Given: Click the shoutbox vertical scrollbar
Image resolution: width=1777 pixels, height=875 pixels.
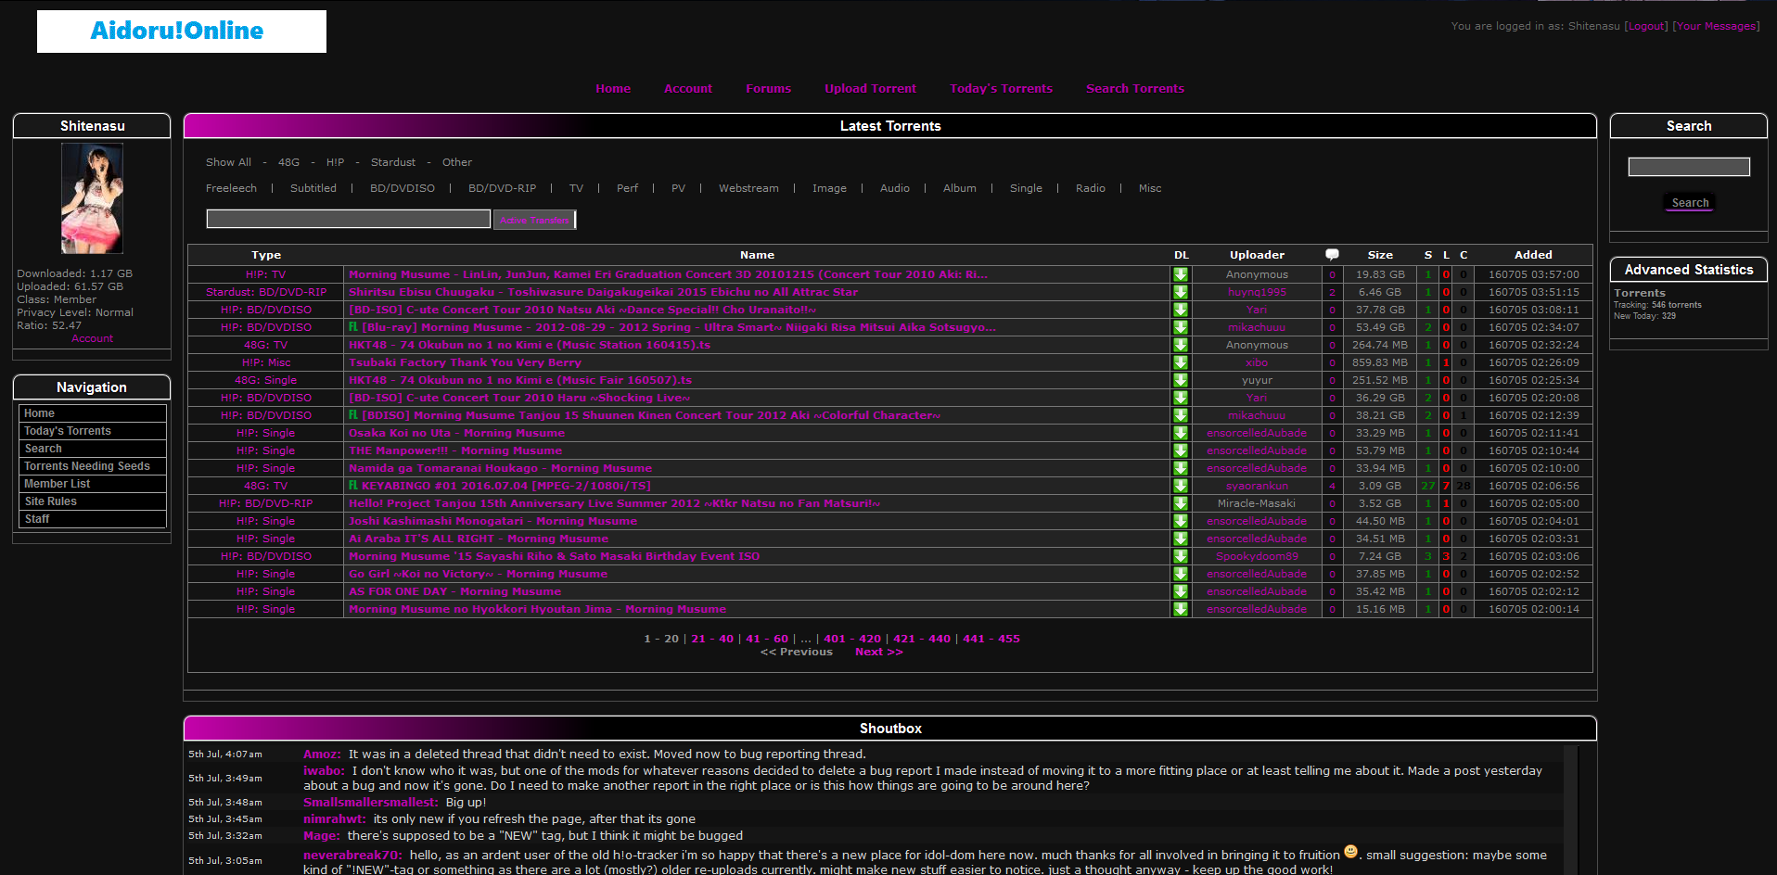Looking at the screenshot, I should click(x=1570, y=809).
